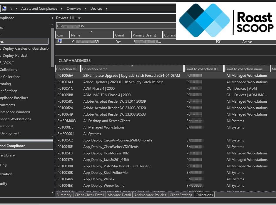The width and height of the screenshot is (276, 205).
Task: Click the computer icon in the breadcrumb bar
Action: [x=4, y=9]
